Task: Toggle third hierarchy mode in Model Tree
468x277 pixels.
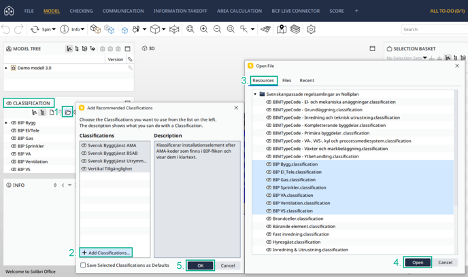Action: pyautogui.click(x=85, y=49)
